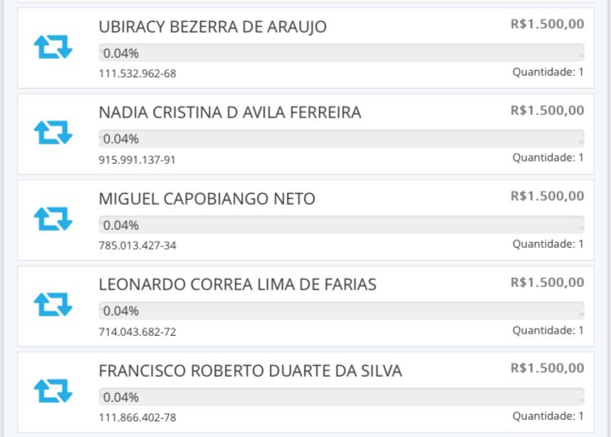Open the name UBIRACY BEZERRA DE ARAUJO
Screen dimensions: 611x437
213,27
